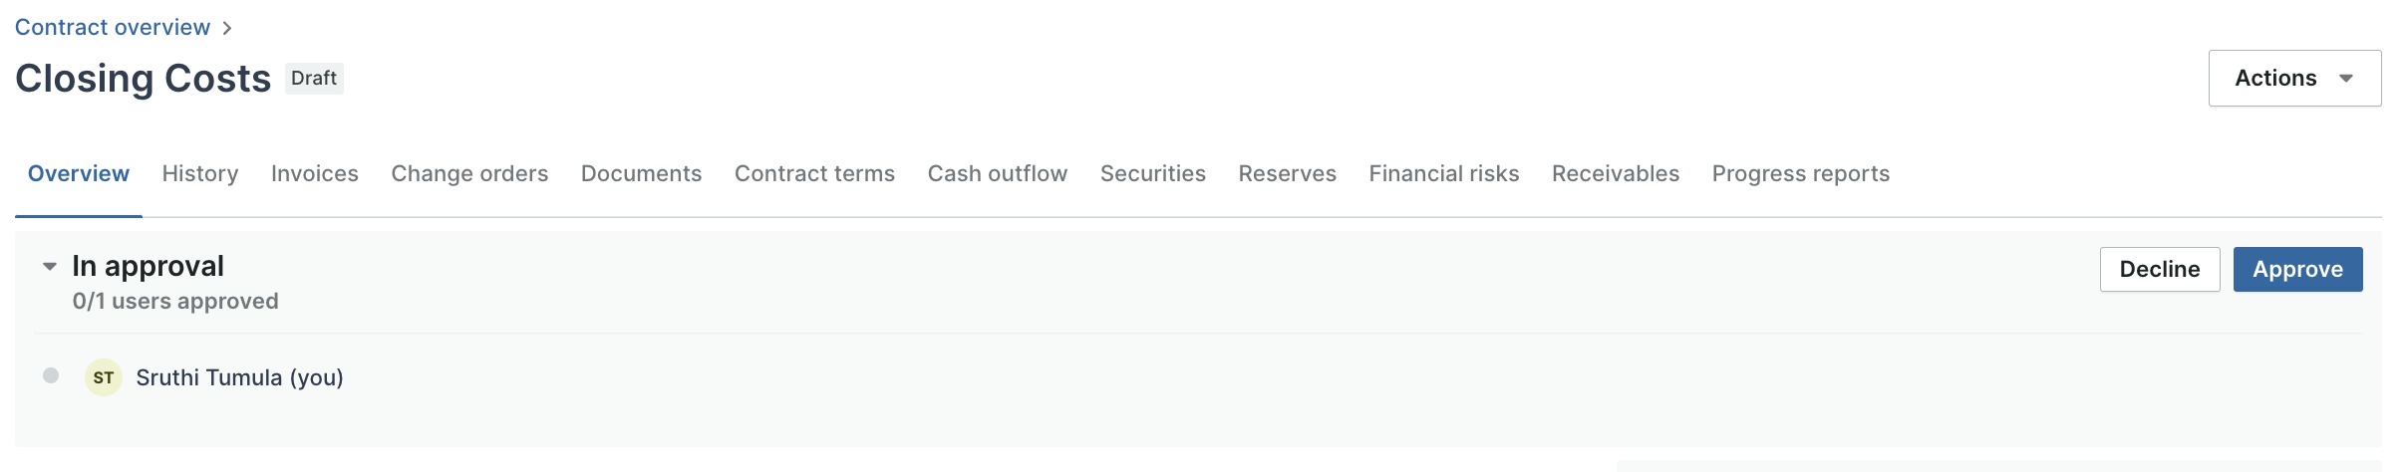Image resolution: width=2408 pixels, height=472 pixels.
Task: Click the grey approval status dot
Action: pos(51,375)
